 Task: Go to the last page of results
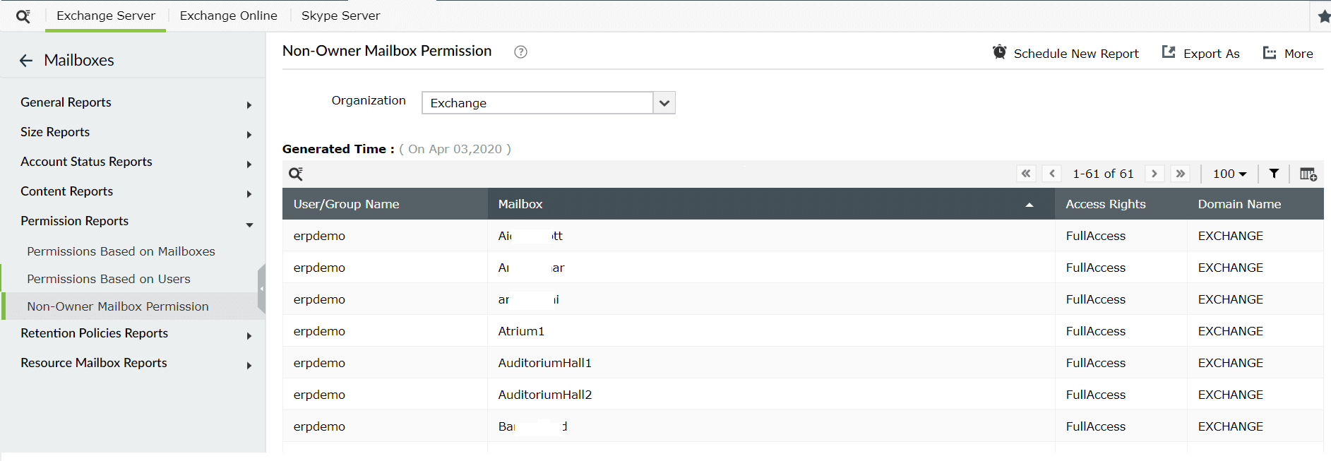[1180, 174]
